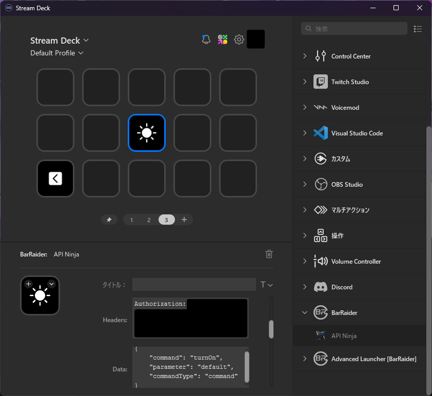Click the property inspector scrollbar
Screen dimensions: 432x396
click(x=271, y=329)
